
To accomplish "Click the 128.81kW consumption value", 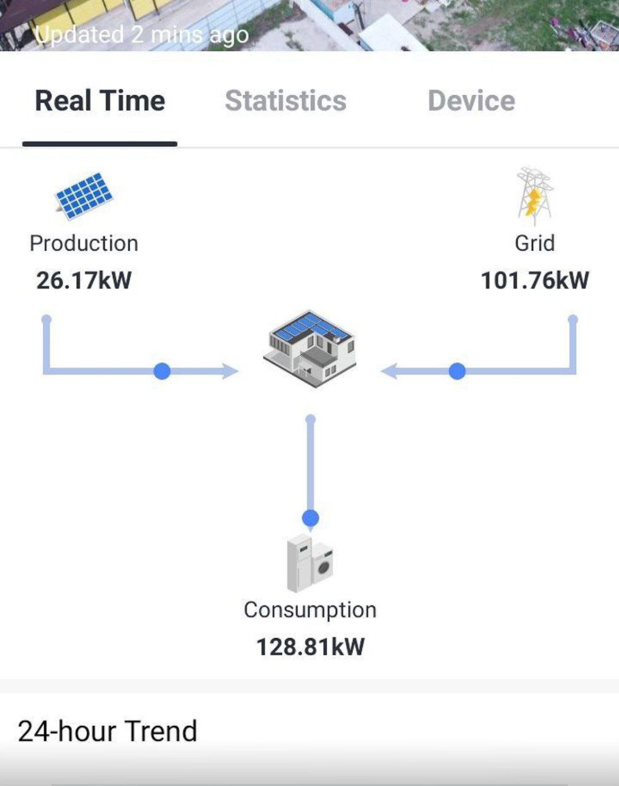I will pos(310,647).
